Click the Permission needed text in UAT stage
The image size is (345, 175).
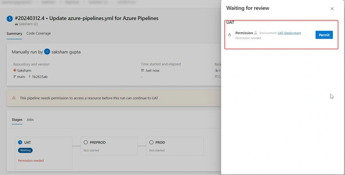31,160
